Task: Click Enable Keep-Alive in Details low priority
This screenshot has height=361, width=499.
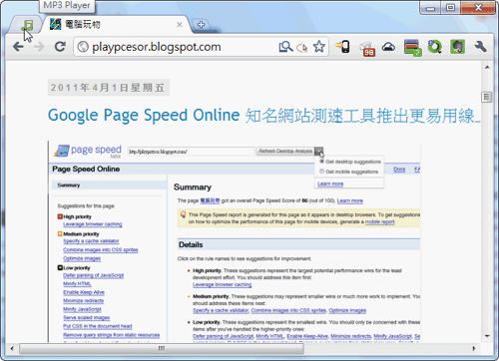Action: pyautogui.click(x=307, y=336)
